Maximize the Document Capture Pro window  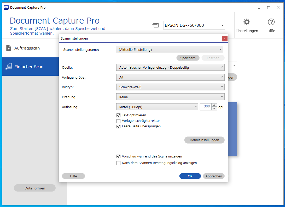pos(269,8)
